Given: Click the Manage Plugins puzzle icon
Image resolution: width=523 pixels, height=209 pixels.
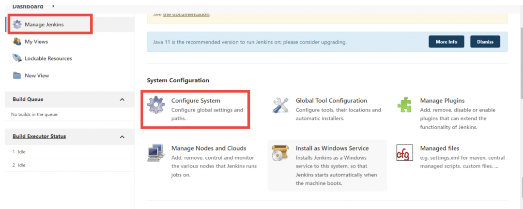Looking at the screenshot, I should pyautogui.click(x=405, y=105).
